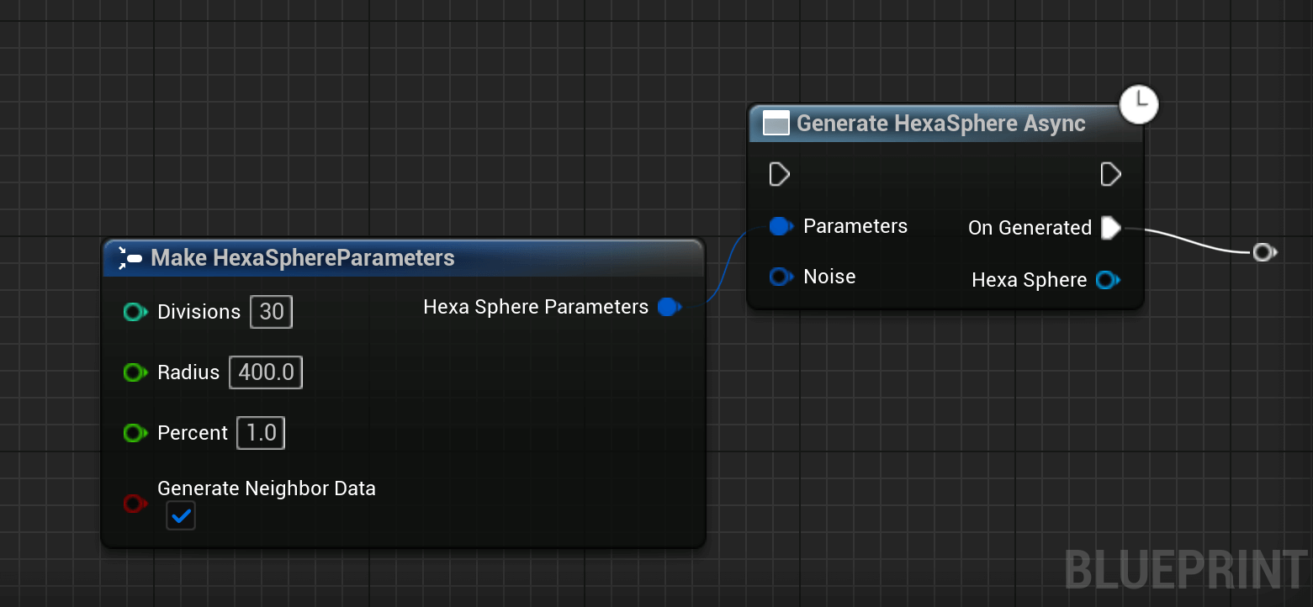Click the Hexa Sphere Parameters output pin

click(x=670, y=308)
